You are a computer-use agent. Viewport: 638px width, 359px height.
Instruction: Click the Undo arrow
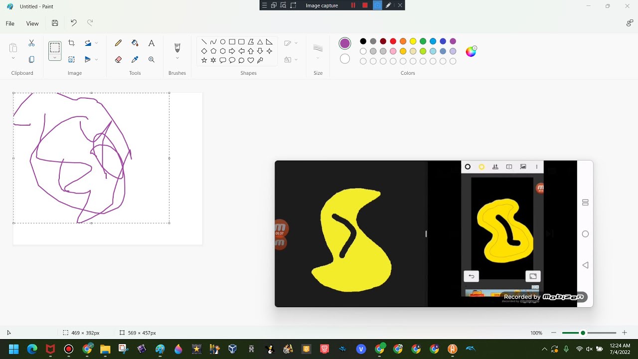click(x=74, y=23)
